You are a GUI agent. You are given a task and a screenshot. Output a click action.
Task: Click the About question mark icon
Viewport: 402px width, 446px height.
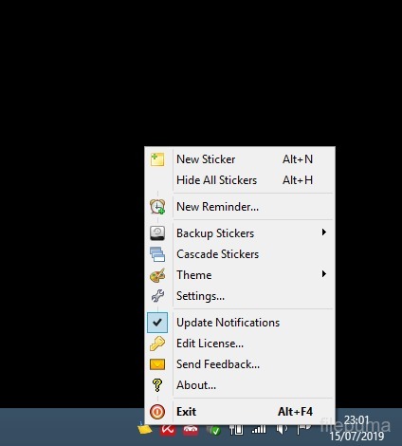pos(157,385)
